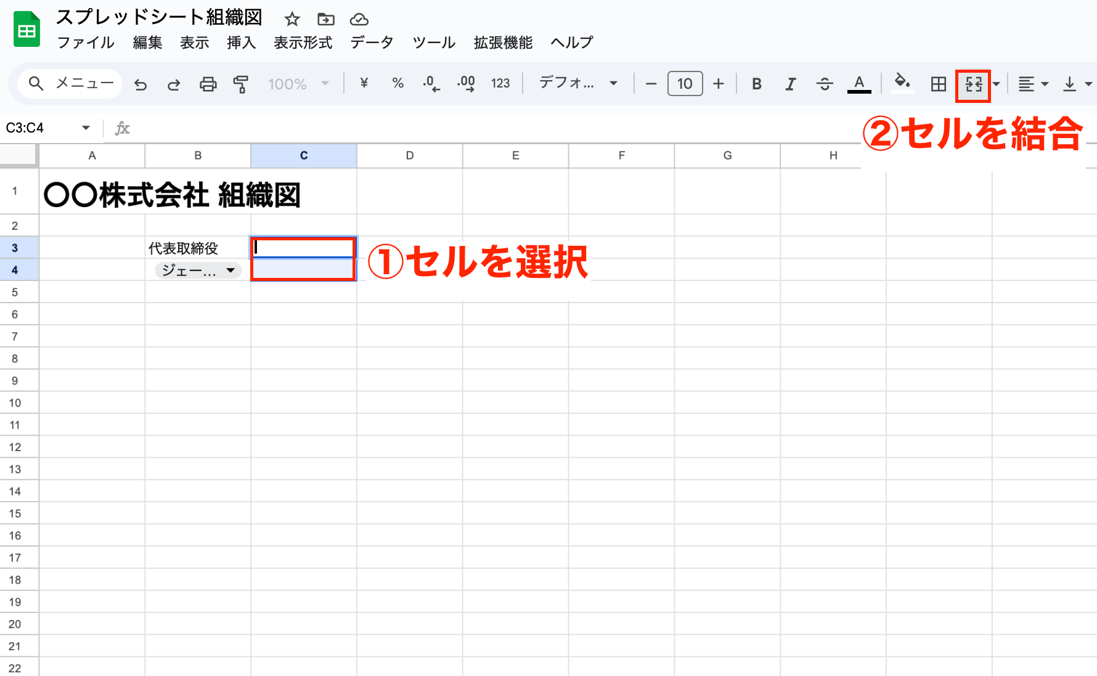Click the borders icon

[937, 84]
